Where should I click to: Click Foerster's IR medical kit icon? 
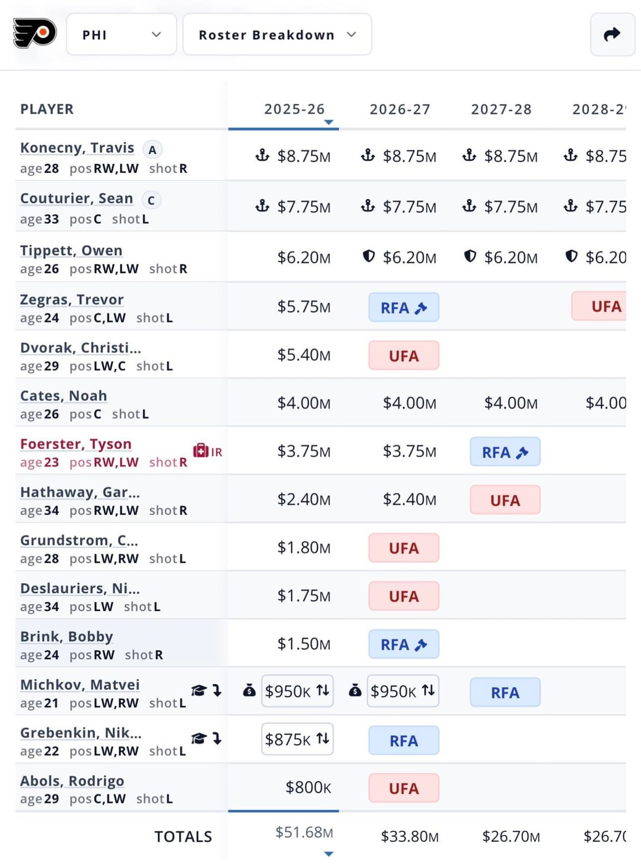(x=201, y=451)
